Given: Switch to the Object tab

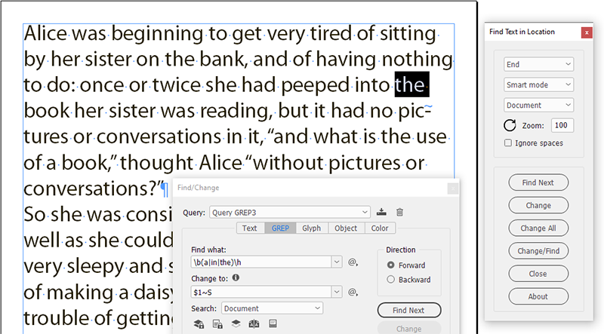Looking at the screenshot, I should 346,228.
